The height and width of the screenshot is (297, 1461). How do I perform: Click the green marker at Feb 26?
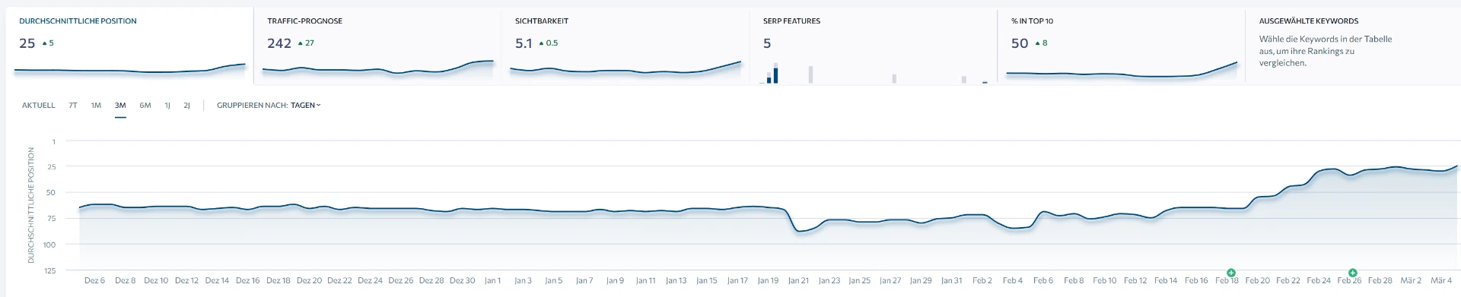tap(1352, 273)
